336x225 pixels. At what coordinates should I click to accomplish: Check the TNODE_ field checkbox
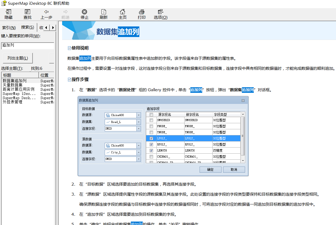coord(151,132)
